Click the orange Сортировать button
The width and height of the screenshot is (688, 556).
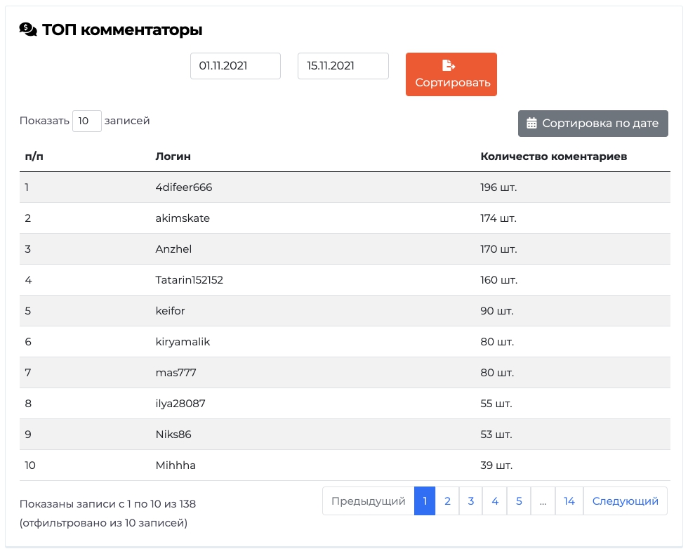(451, 74)
